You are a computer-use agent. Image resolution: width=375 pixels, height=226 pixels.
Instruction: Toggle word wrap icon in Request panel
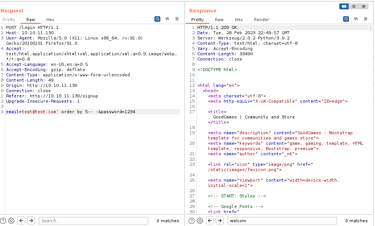157,19
